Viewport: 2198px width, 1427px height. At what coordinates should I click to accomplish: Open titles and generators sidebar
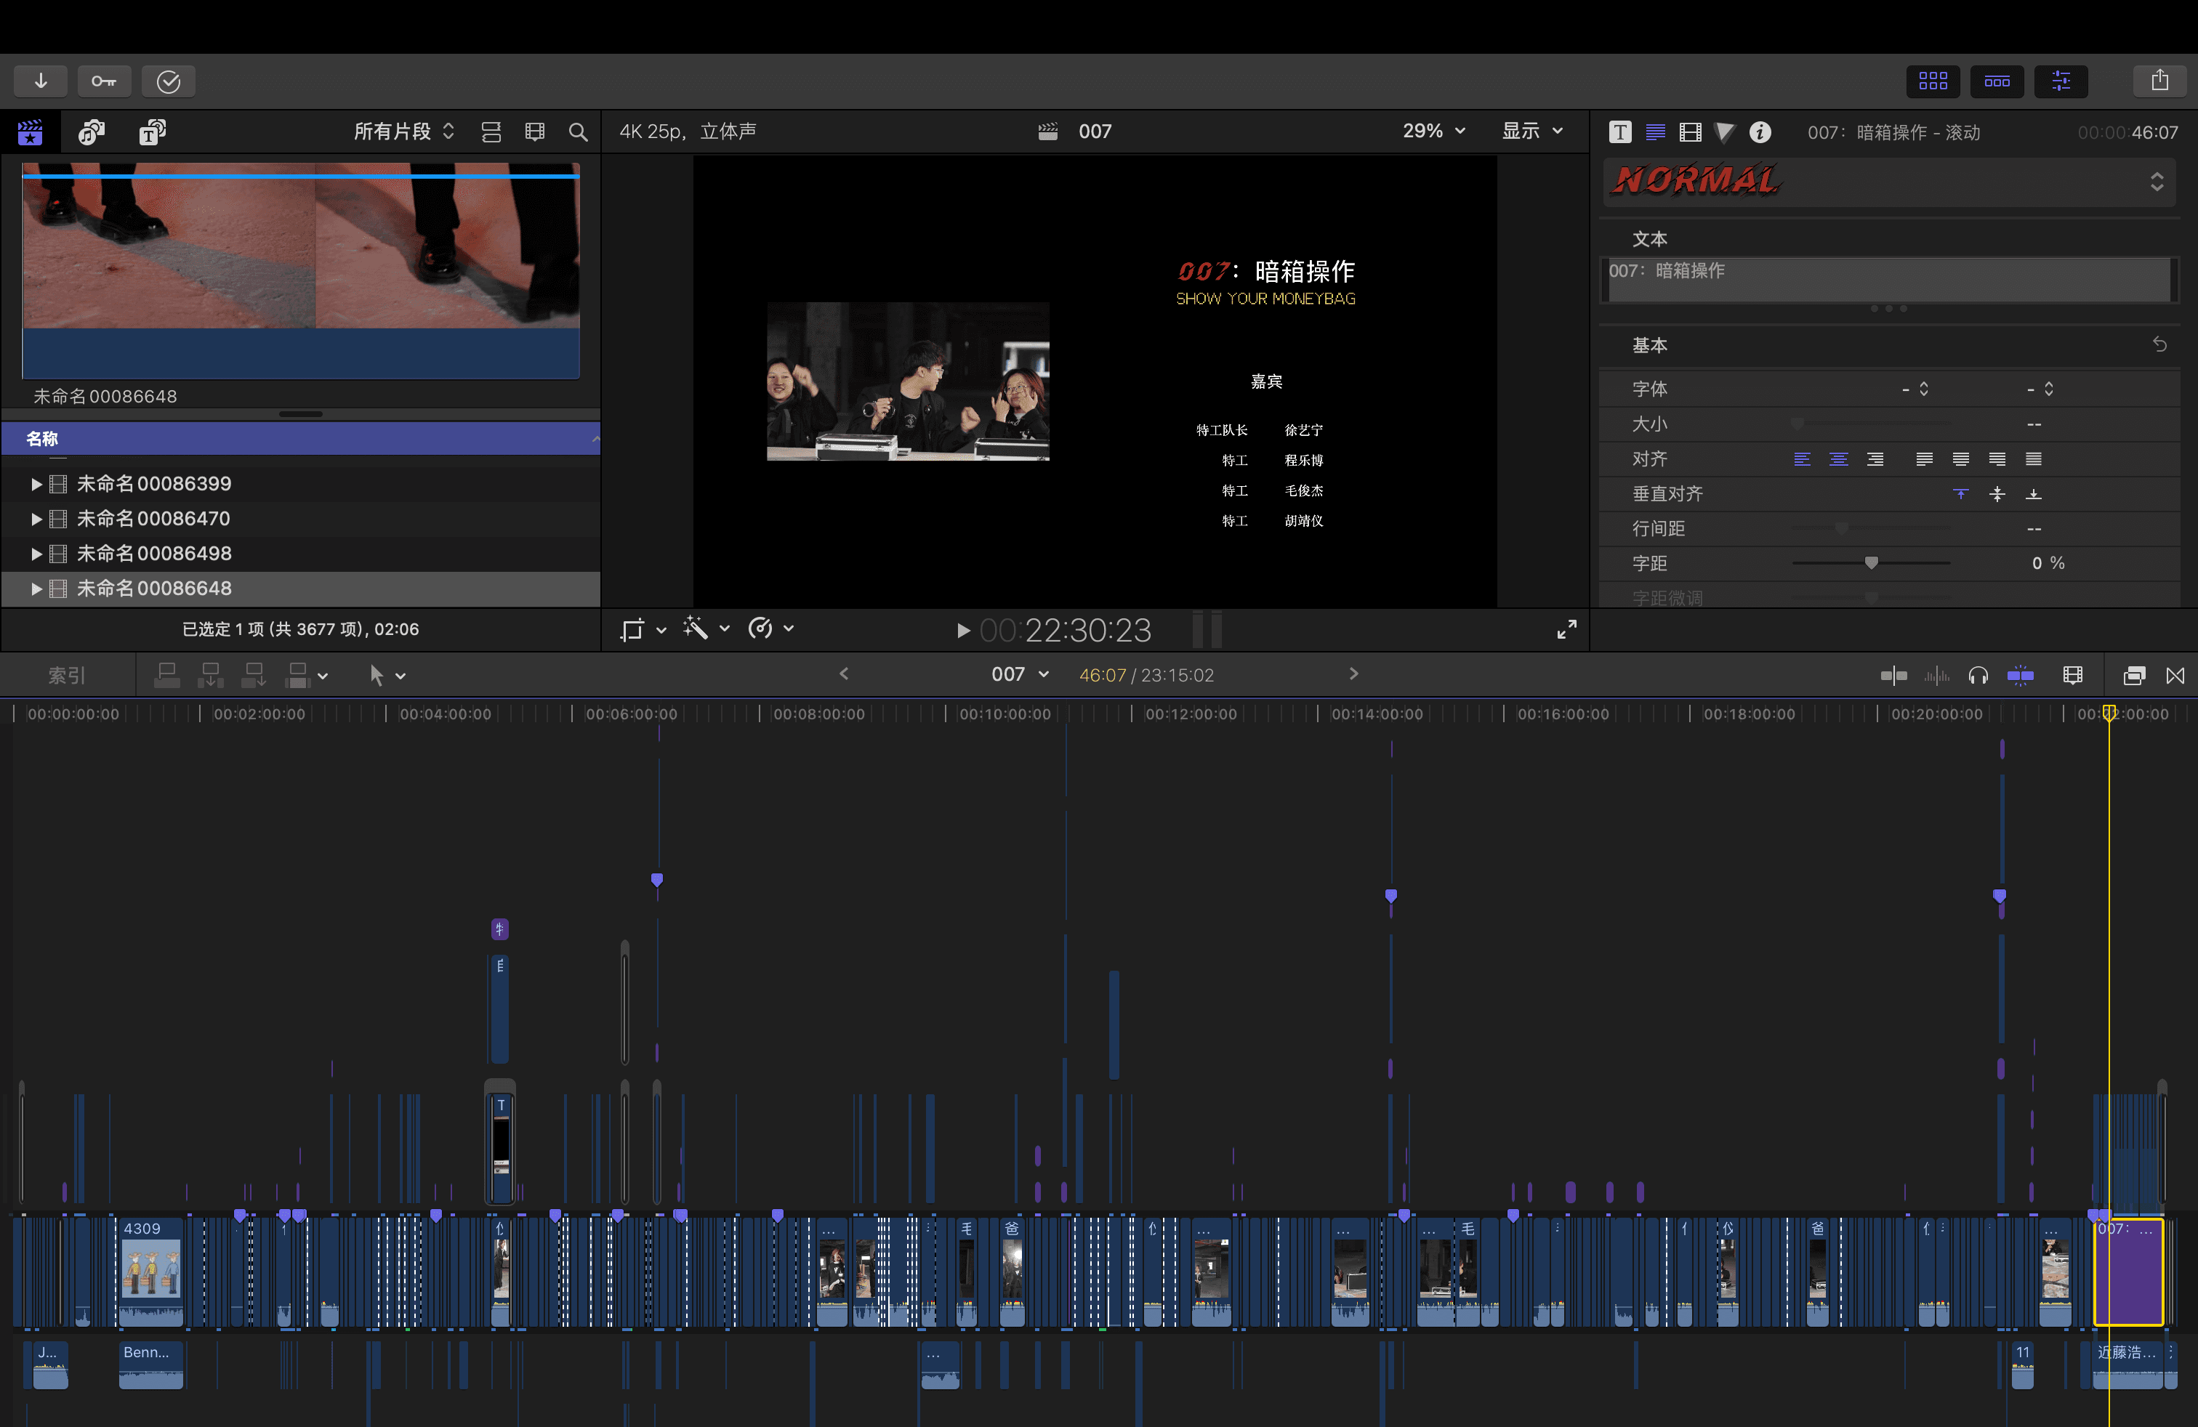click(153, 132)
